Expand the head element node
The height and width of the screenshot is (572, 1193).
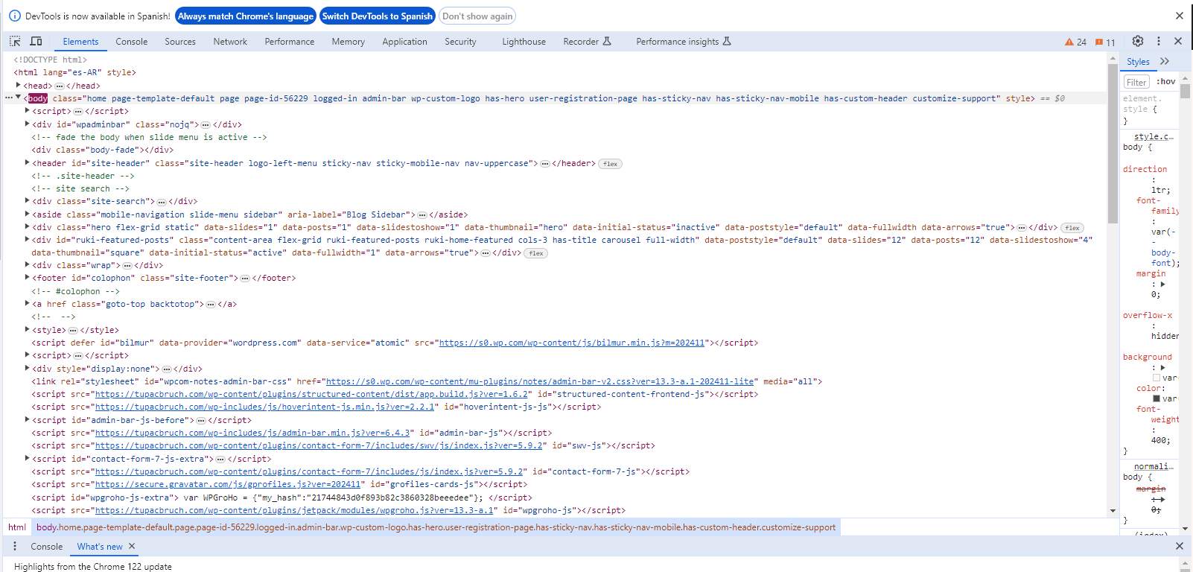[19, 86]
